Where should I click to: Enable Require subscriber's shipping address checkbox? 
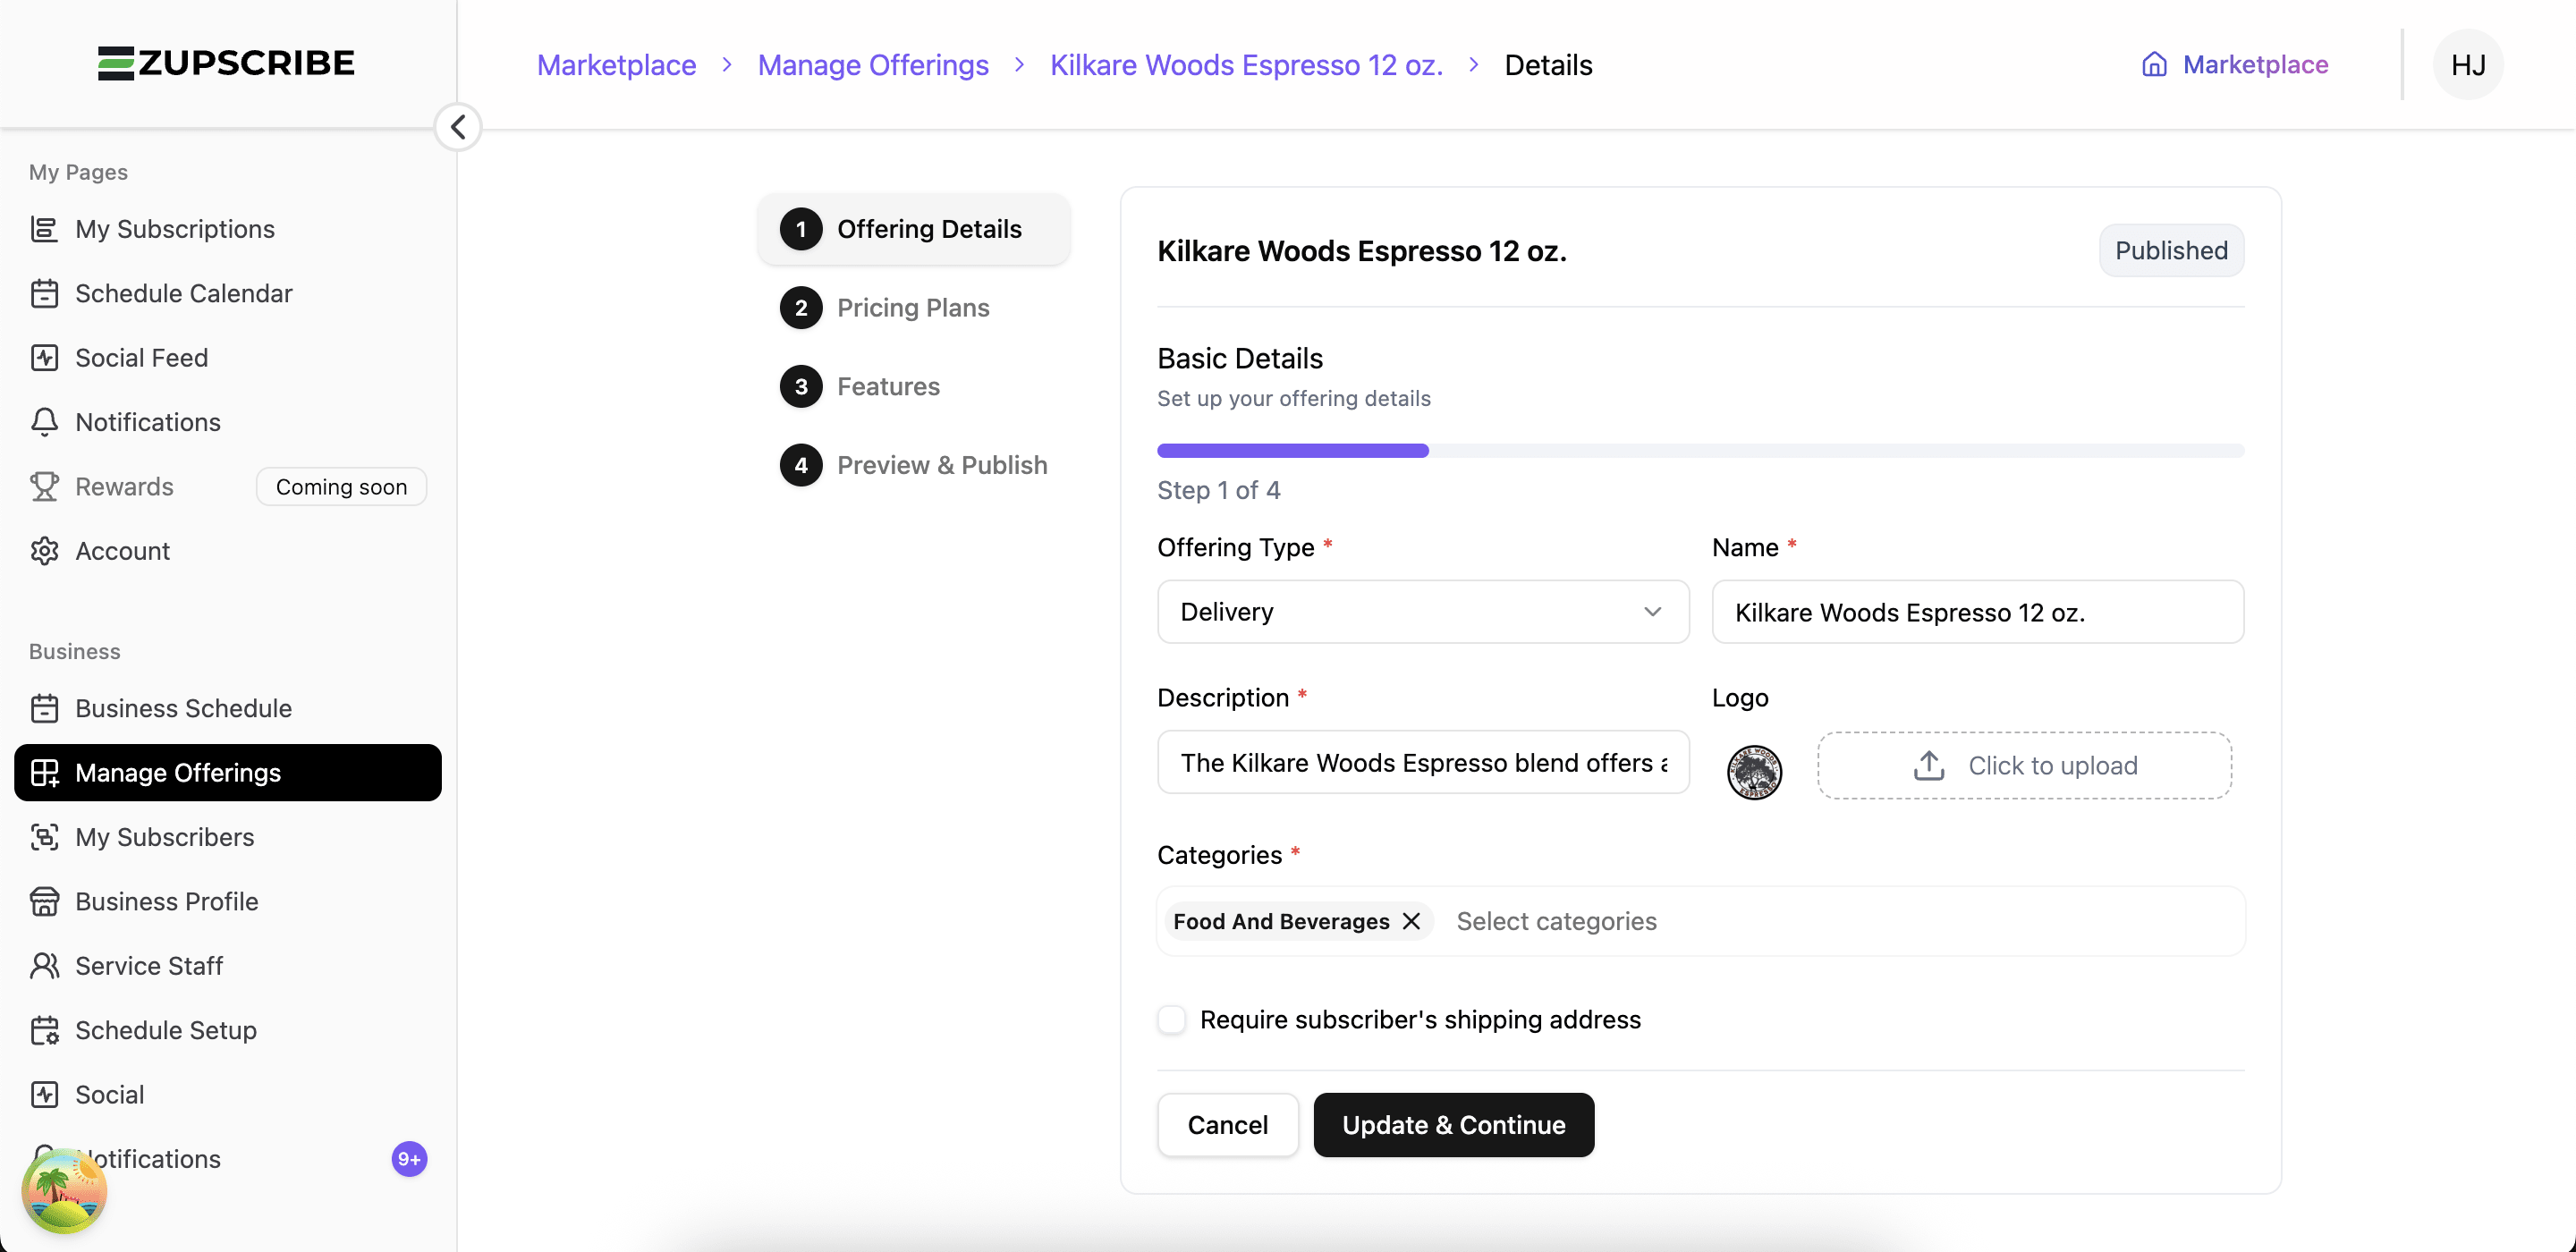[x=1171, y=1020]
